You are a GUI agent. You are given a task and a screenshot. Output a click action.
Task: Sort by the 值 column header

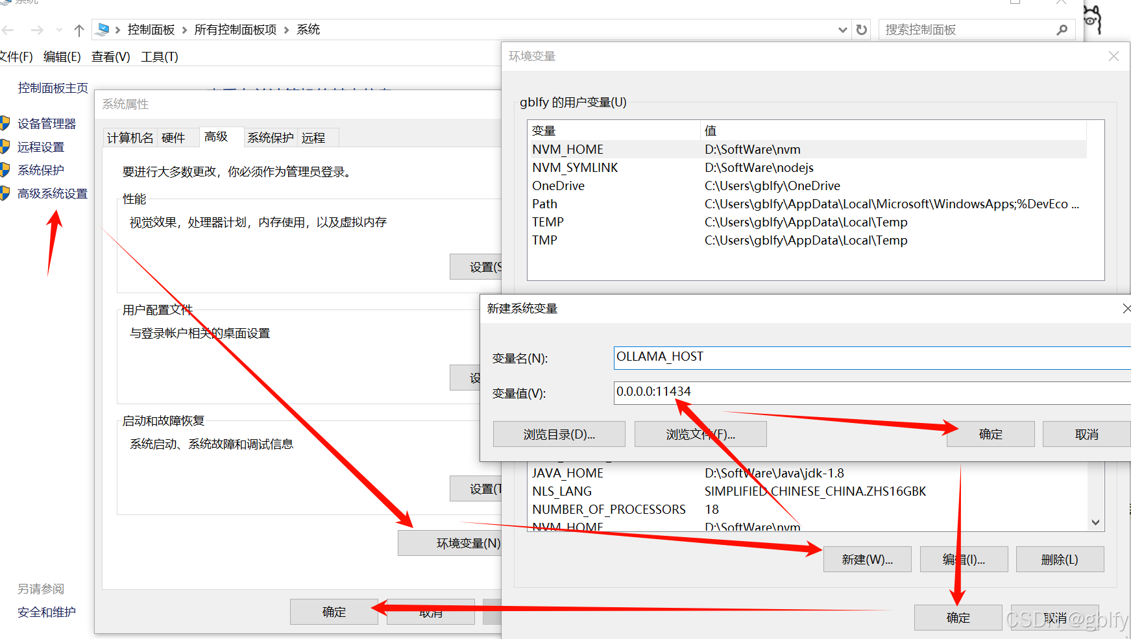[894, 130]
